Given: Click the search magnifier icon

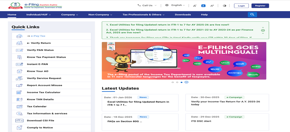Looking at the screenshot, I should [x=252, y=14].
